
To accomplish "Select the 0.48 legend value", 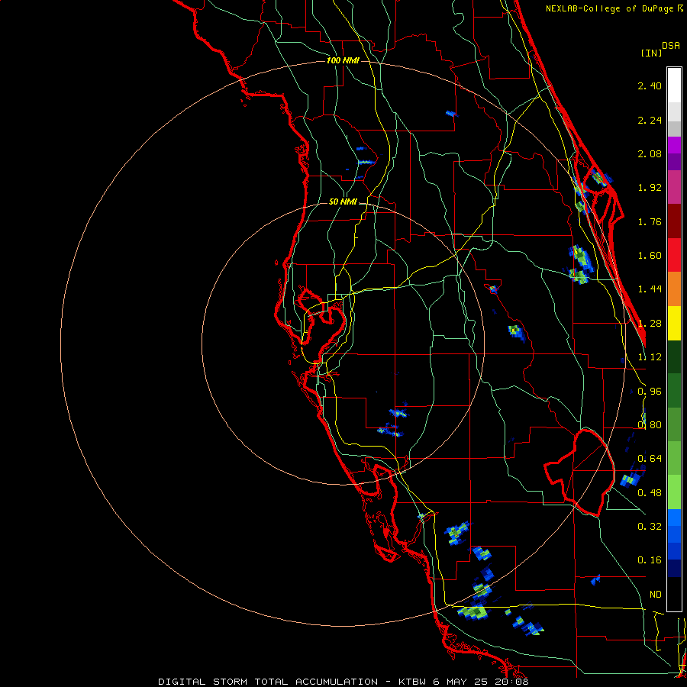I will 650,493.
